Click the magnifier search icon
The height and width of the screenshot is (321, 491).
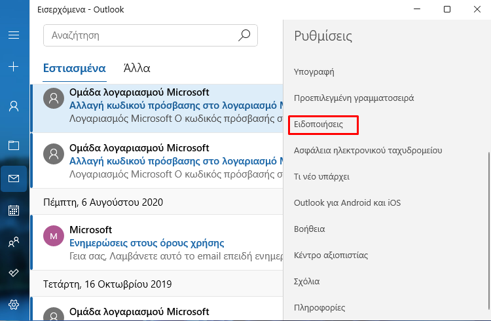point(244,35)
